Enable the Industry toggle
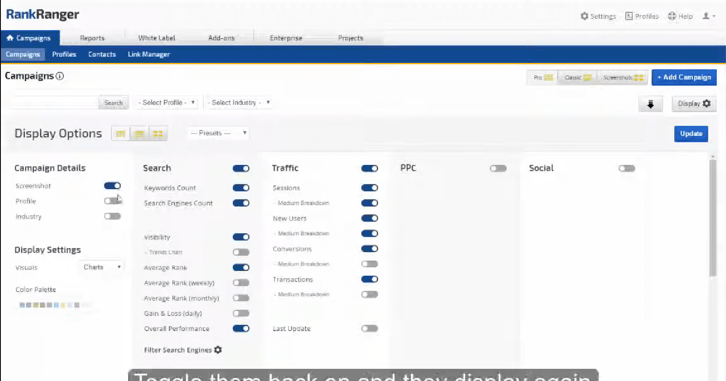The image size is (726, 381). coord(112,216)
